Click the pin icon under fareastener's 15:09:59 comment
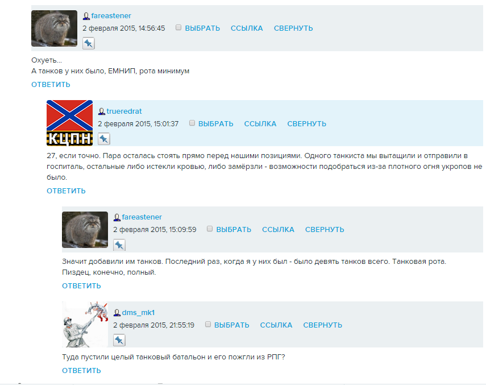The width and height of the screenshot is (486, 385). coord(119,245)
